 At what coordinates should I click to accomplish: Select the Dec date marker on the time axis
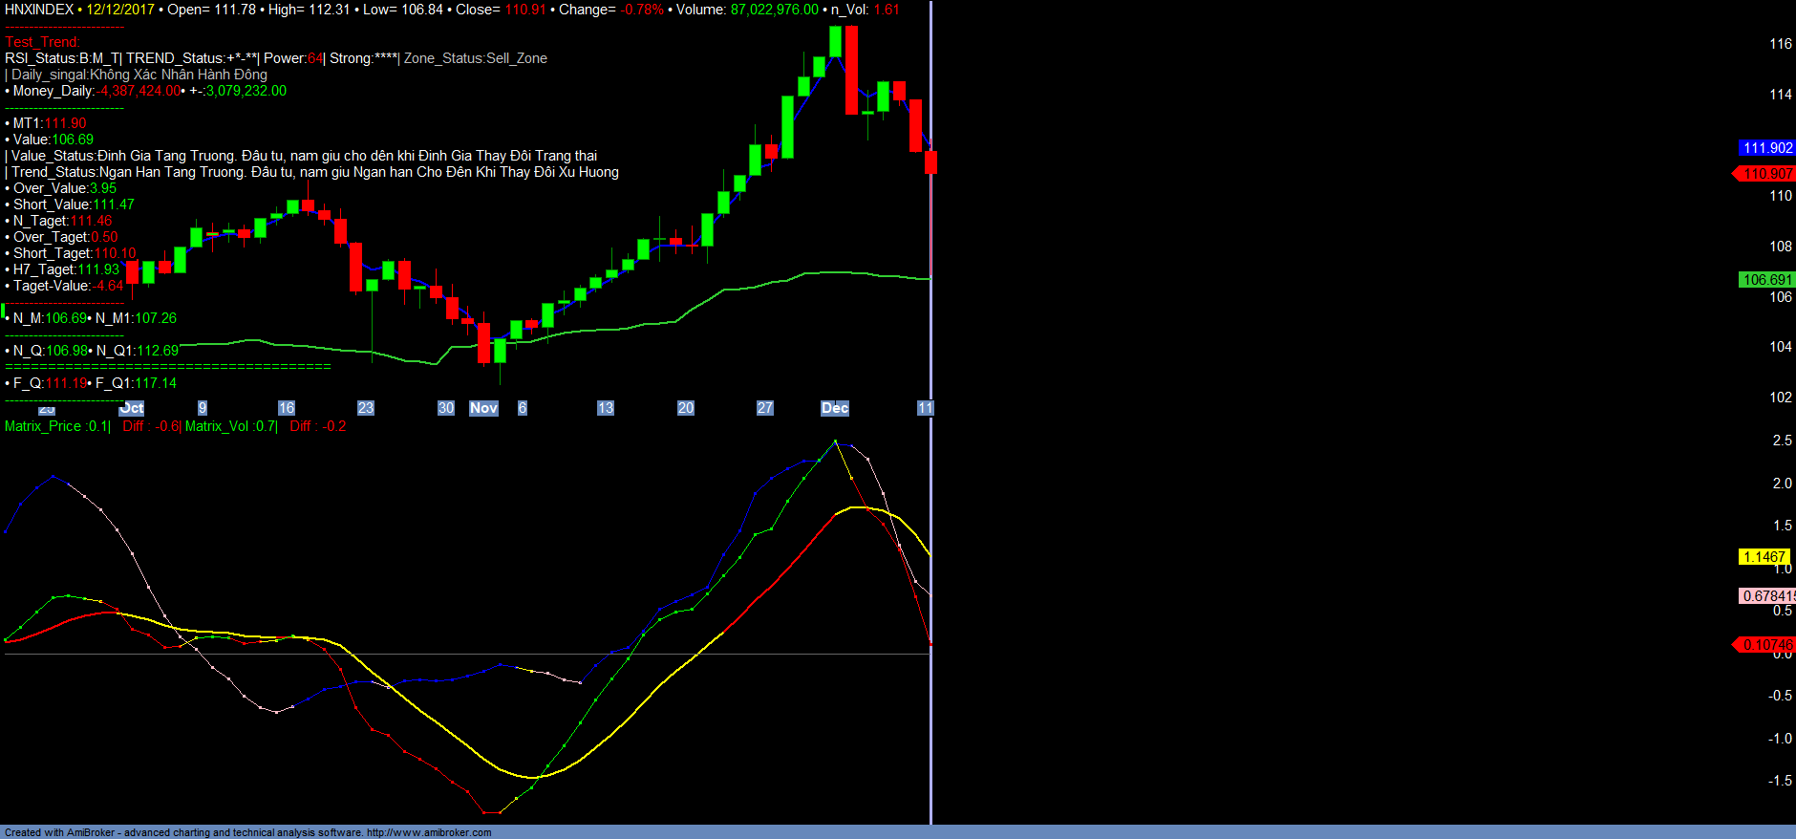click(834, 408)
